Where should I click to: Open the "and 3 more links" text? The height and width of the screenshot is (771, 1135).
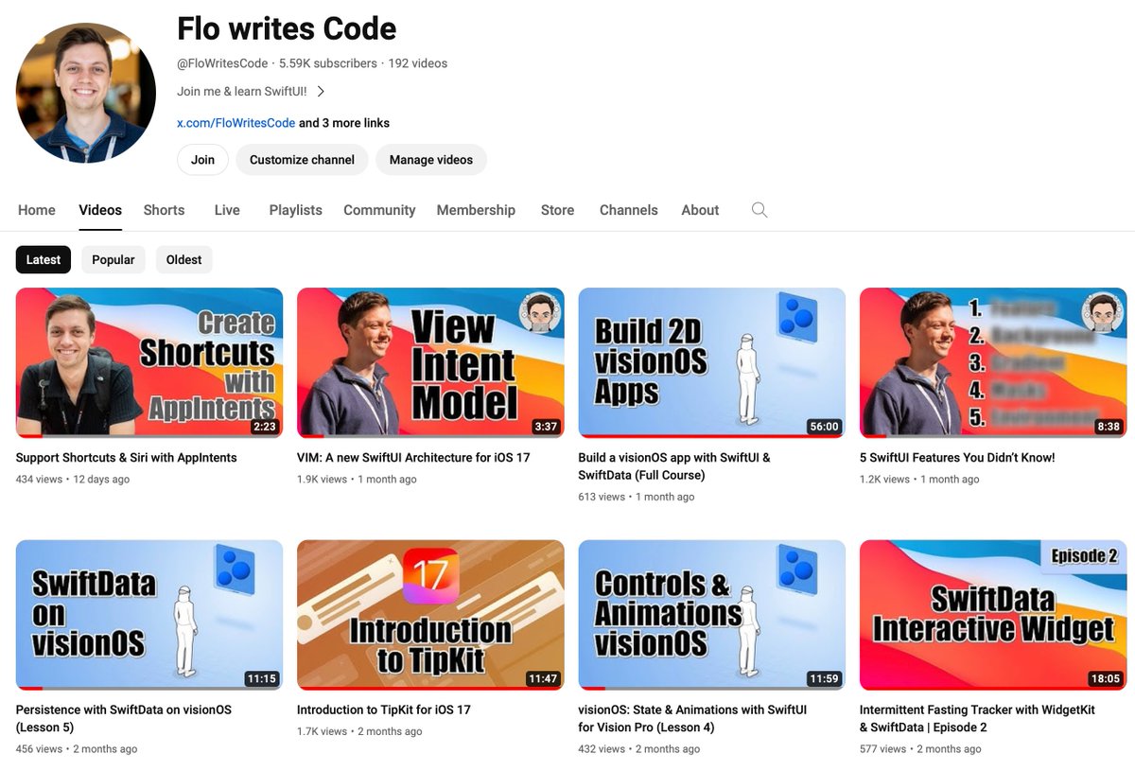(344, 123)
